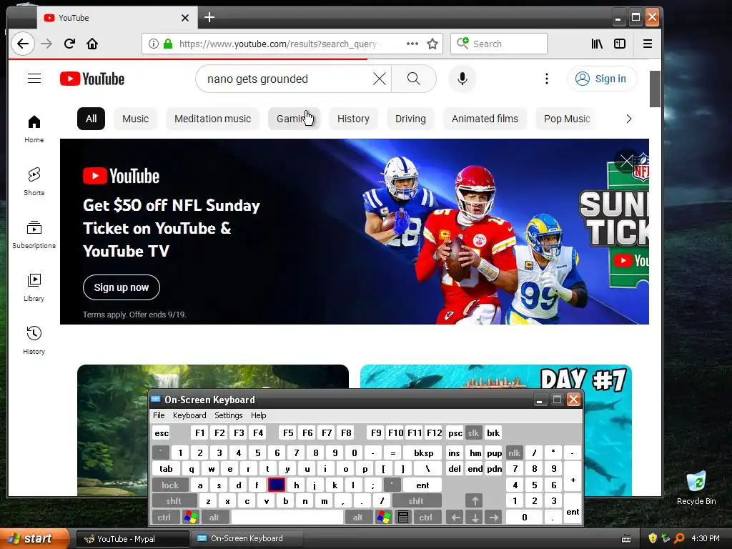Open Subscriptions in the YouTube sidebar
This screenshot has width=732, height=549.
[34, 234]
